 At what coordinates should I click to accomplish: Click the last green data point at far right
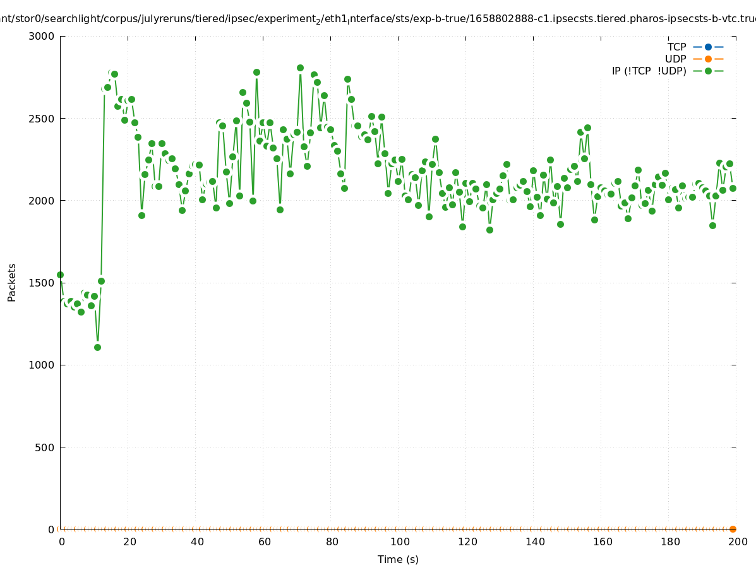733,188
